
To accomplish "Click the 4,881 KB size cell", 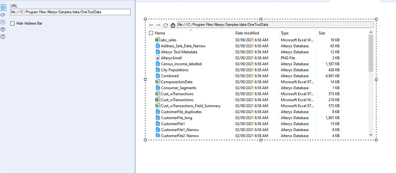I will click(x=333, y=76).
